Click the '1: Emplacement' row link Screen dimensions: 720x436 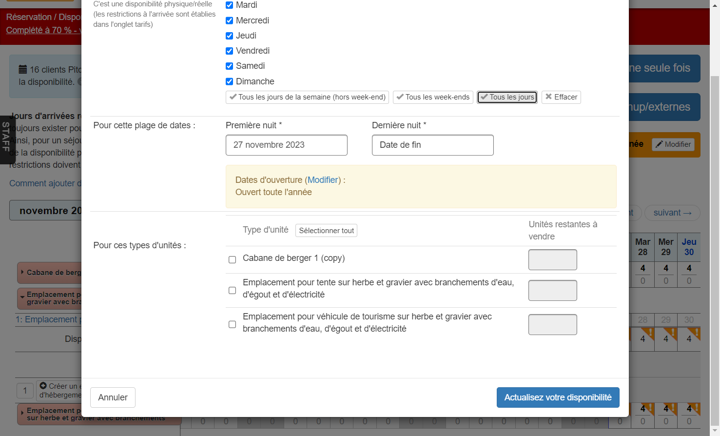tap(49, 319)
